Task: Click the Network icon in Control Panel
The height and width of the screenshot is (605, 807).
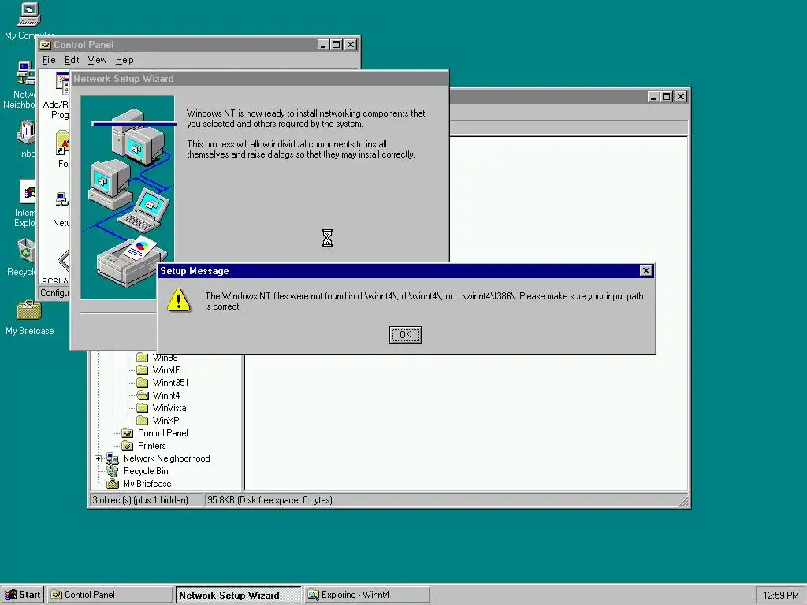Action: pyautogui.click(x=62, y=200)
